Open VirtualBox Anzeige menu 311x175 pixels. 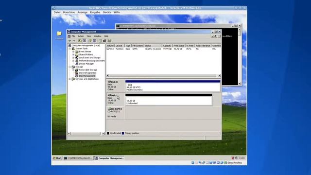tap(82, 12)
